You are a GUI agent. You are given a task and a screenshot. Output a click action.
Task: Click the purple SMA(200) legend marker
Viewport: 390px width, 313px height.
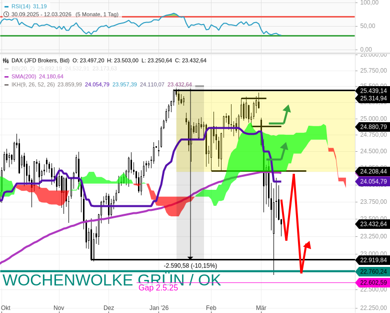(x=6, y=77)
